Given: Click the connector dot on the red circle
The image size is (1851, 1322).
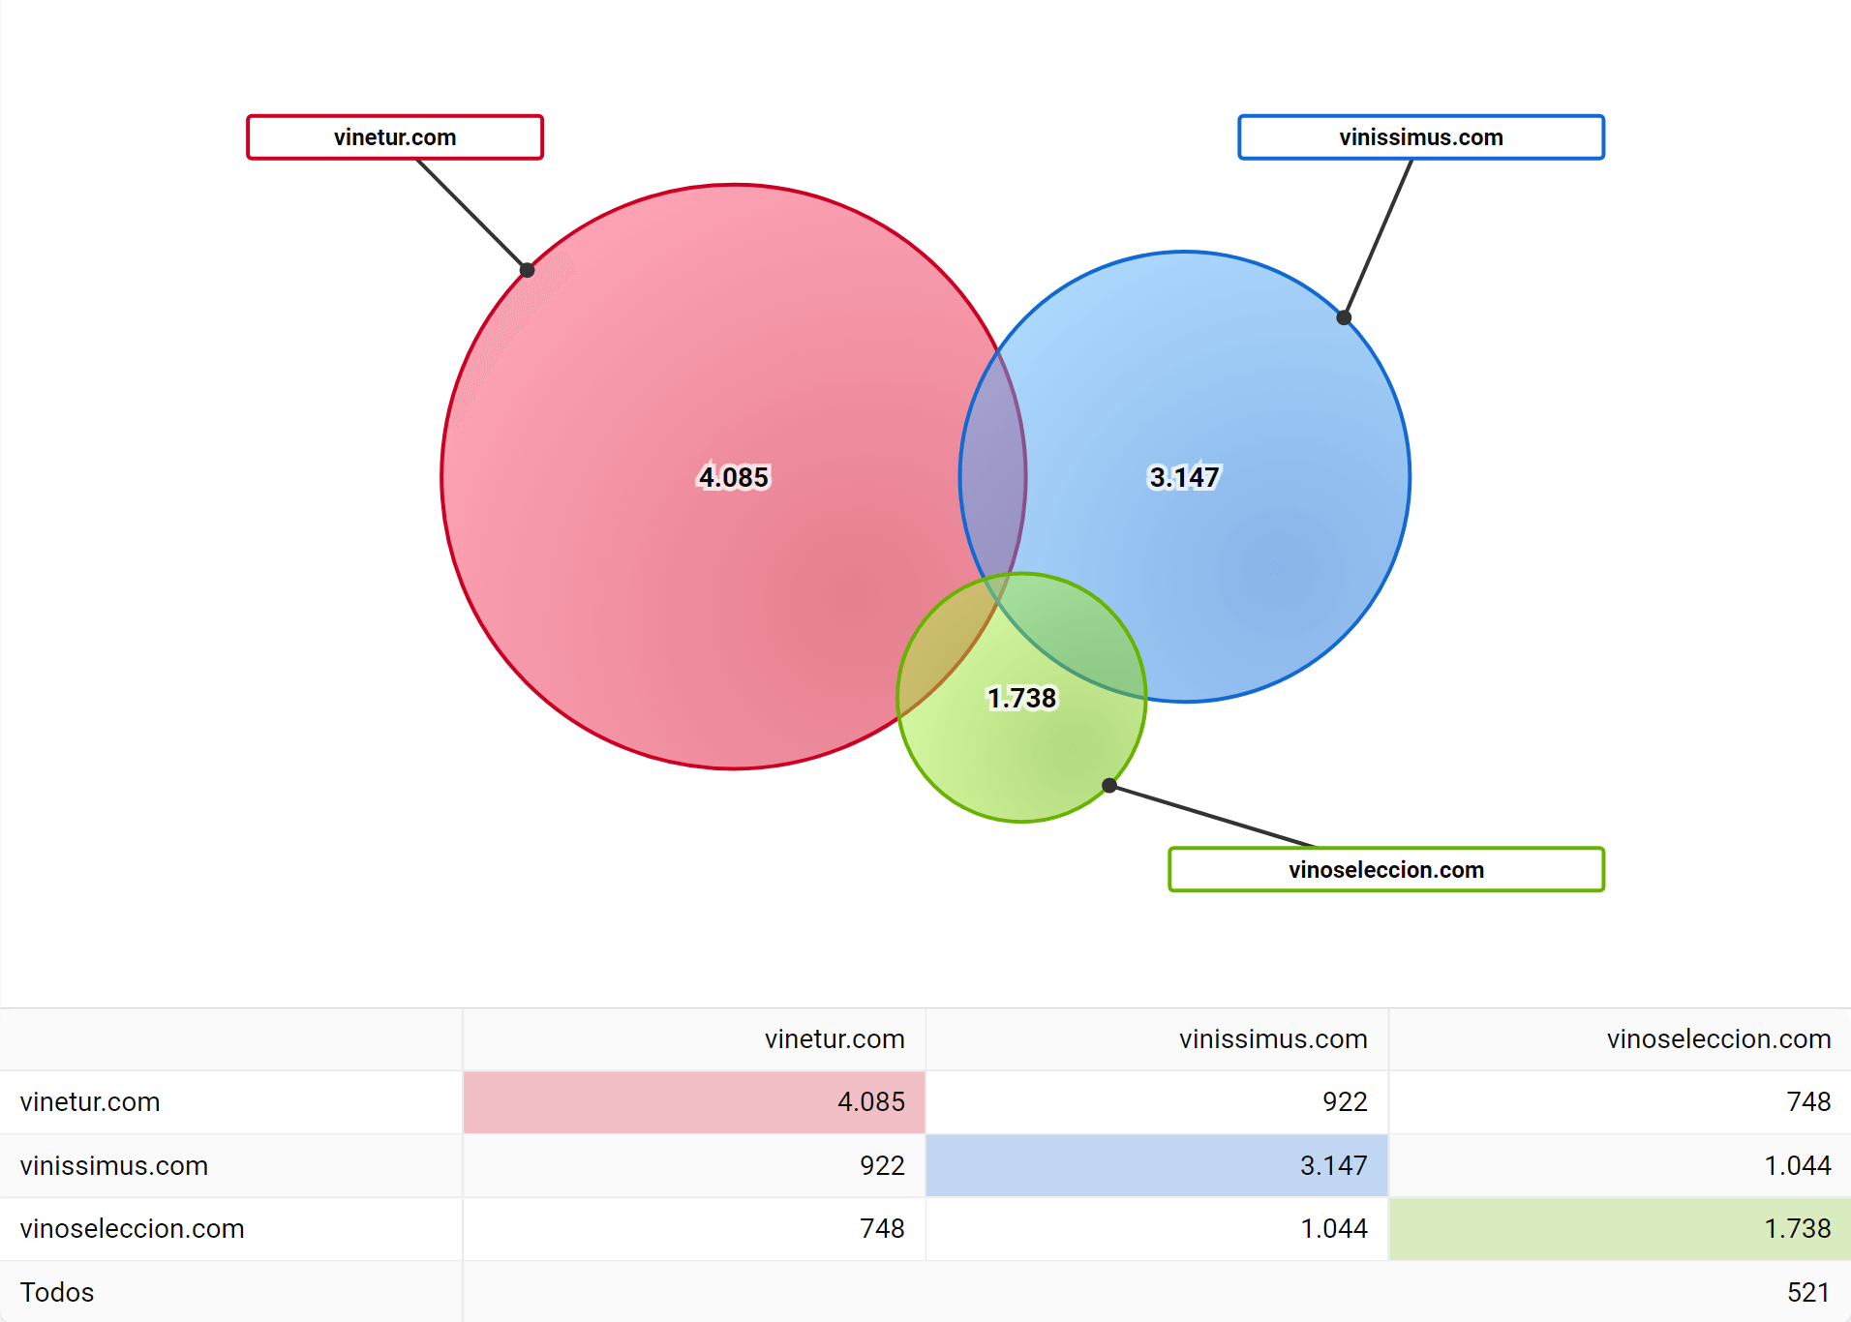Looking at the screenshot, I should click(x=528, y=270).
